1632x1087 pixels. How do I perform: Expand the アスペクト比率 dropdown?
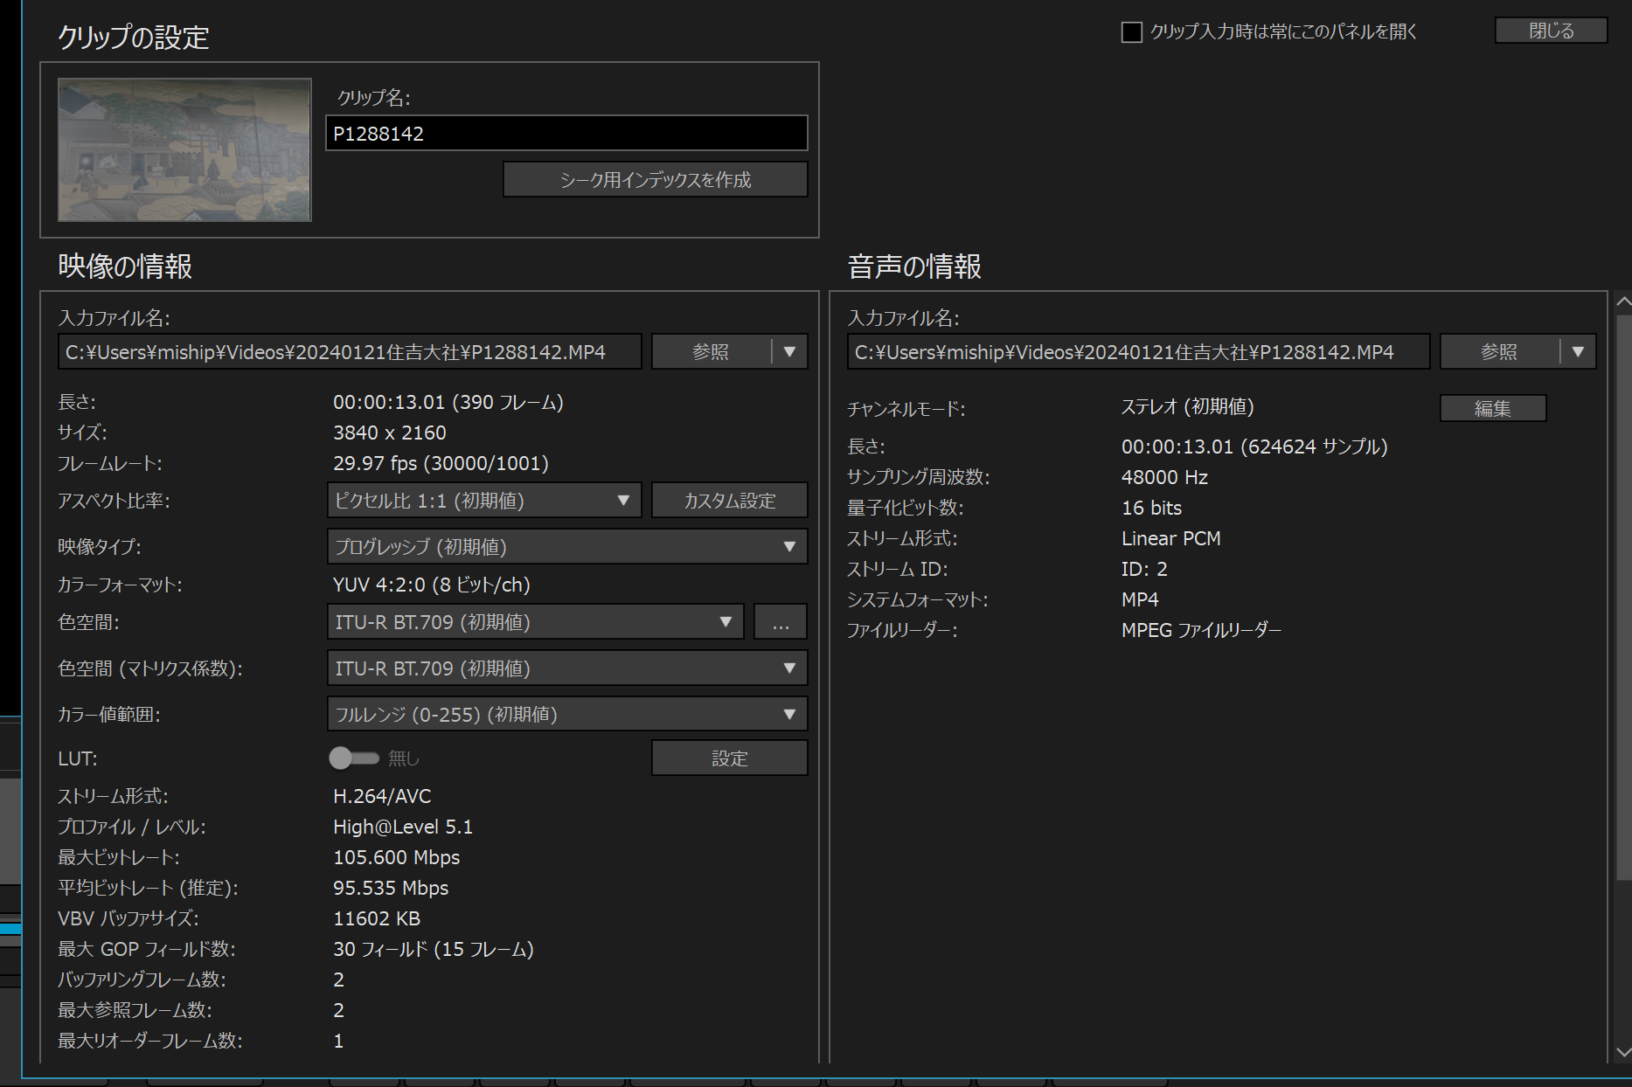pyautogui.click(x=484, y=501)
